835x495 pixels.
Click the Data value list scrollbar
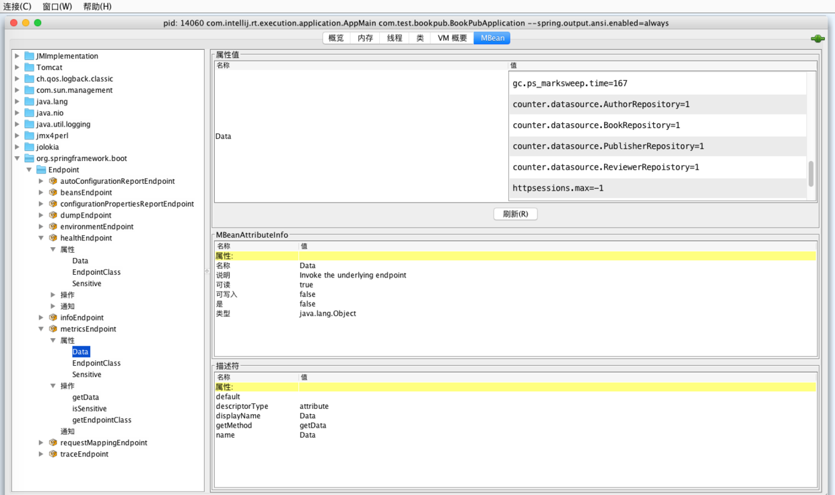point(811,174)
